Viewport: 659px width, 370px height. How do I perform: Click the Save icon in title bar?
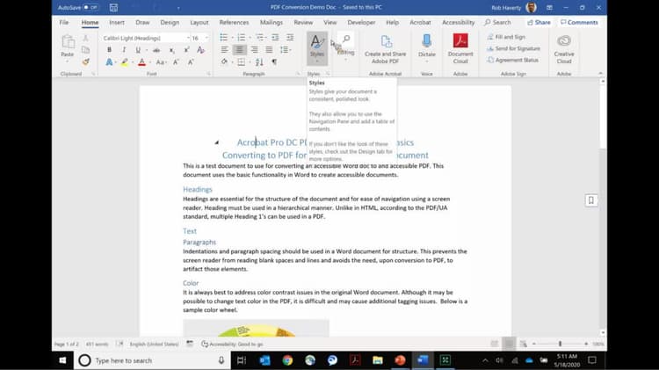[113, 8]
